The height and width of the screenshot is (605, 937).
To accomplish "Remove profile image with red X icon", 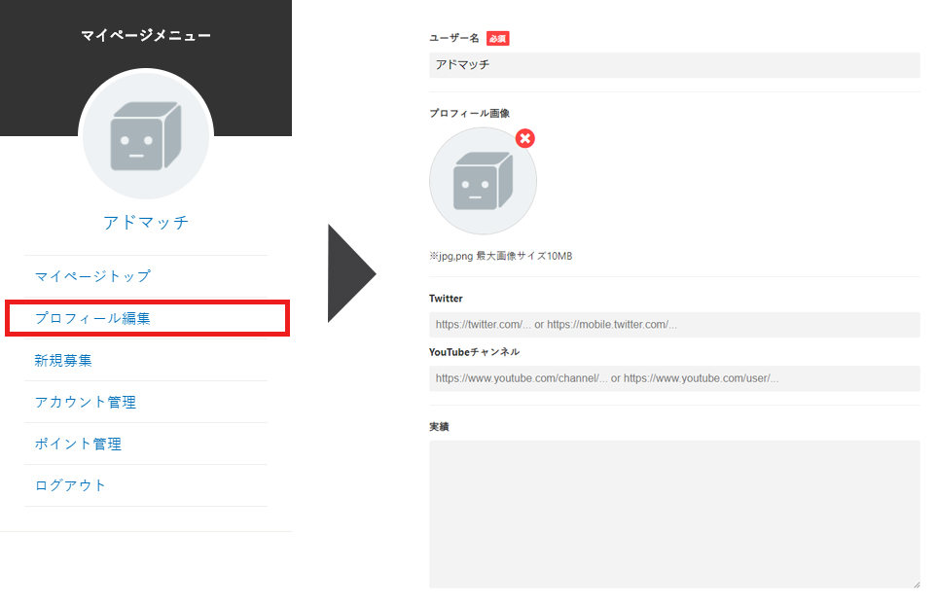I will point(525,138).
